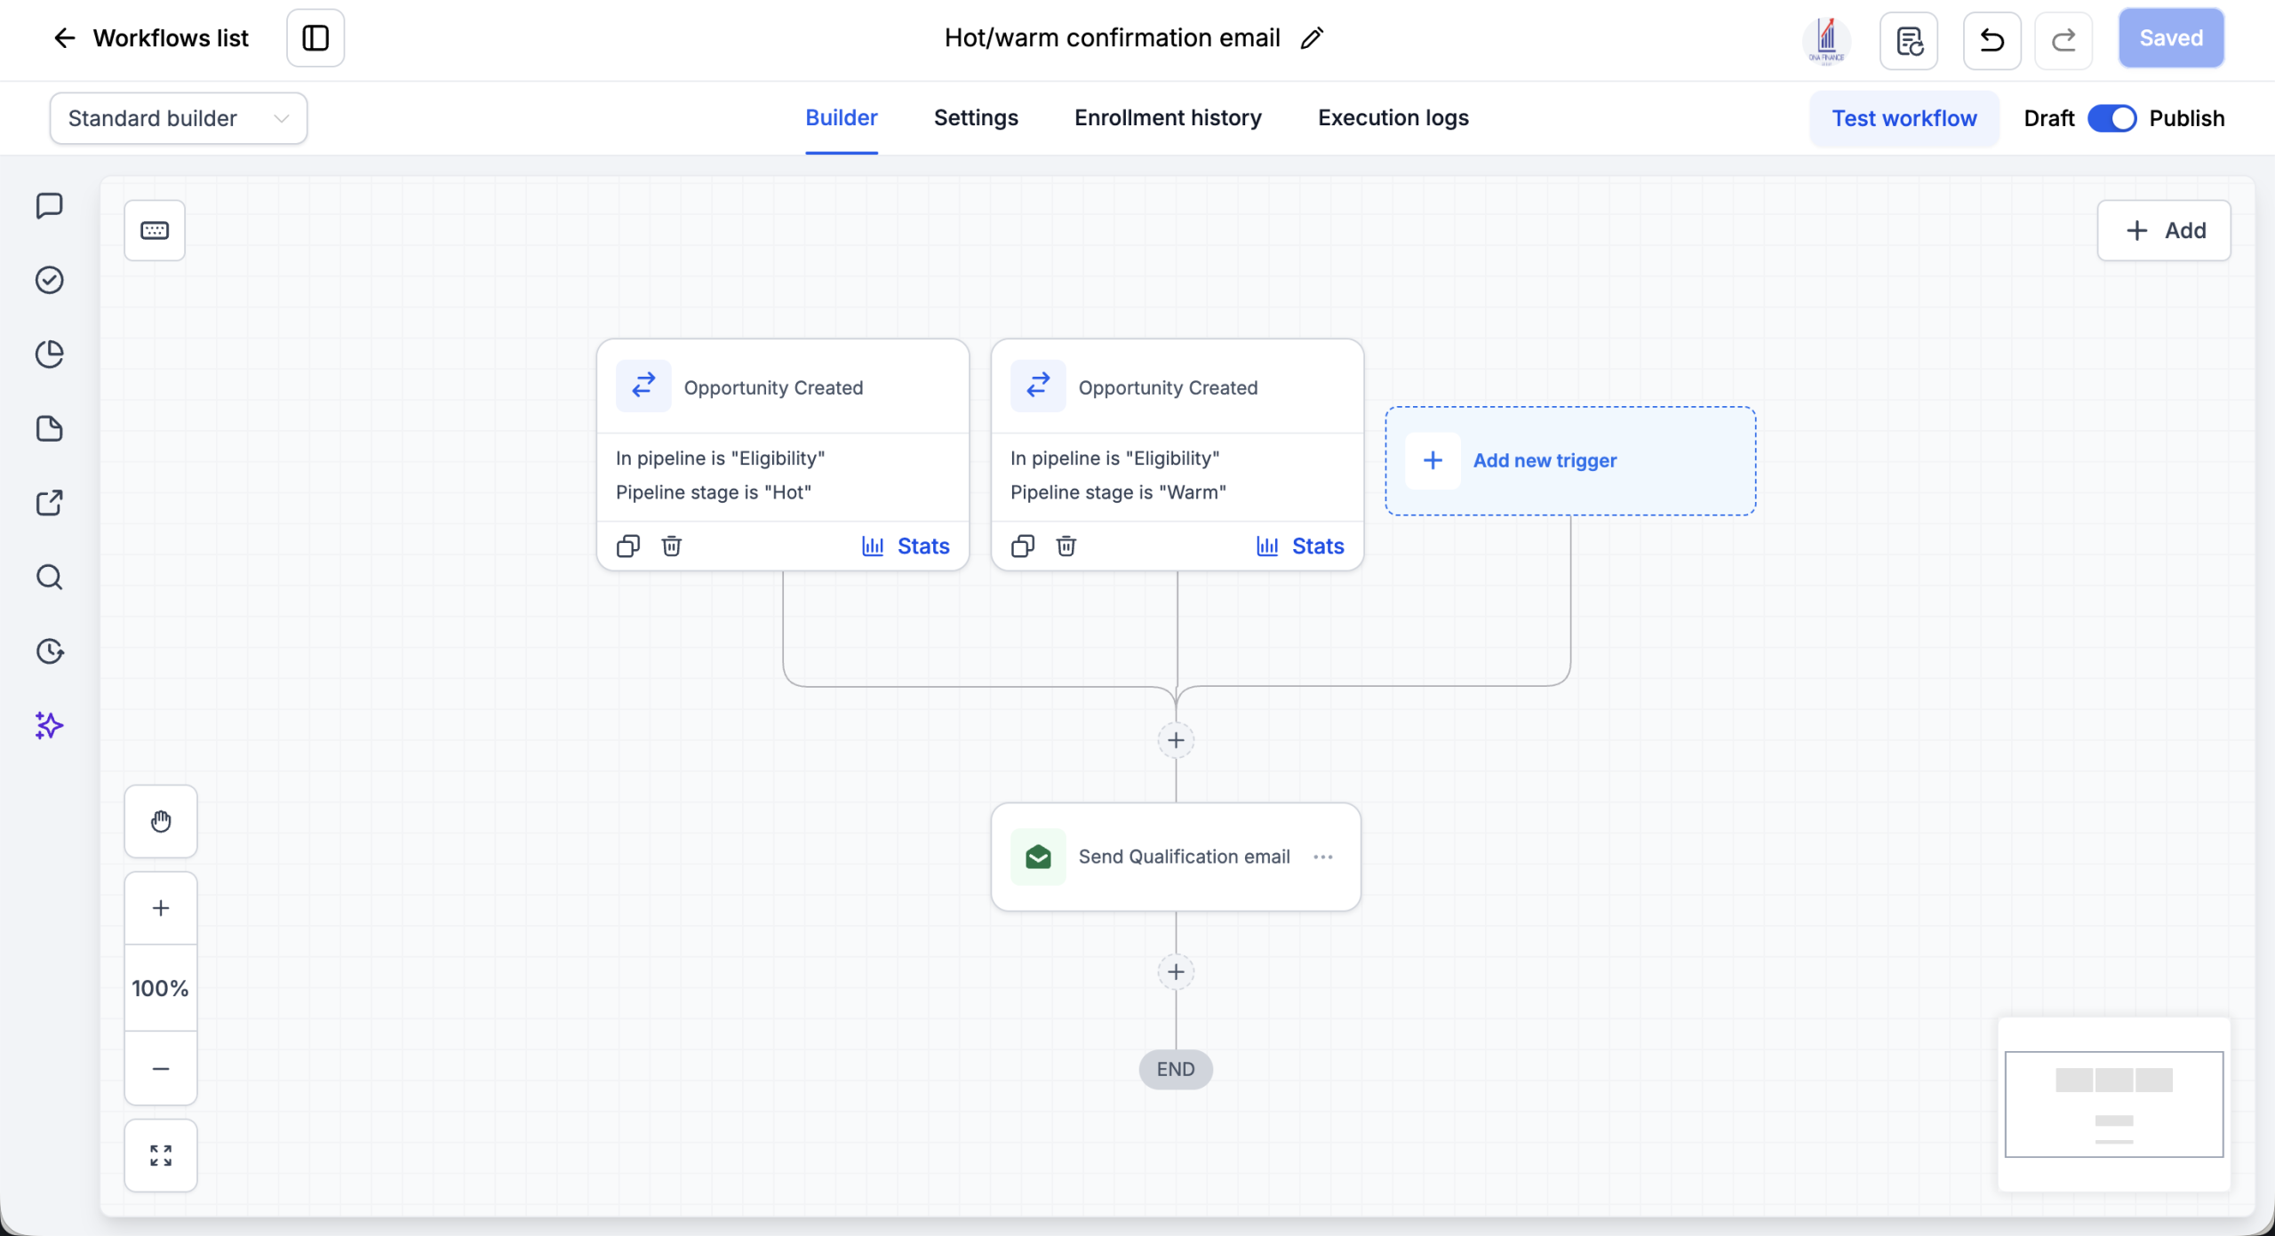This screenshot has width=2275, height=1236.
Task: Undo the last change
Action: pos(1992,40)
